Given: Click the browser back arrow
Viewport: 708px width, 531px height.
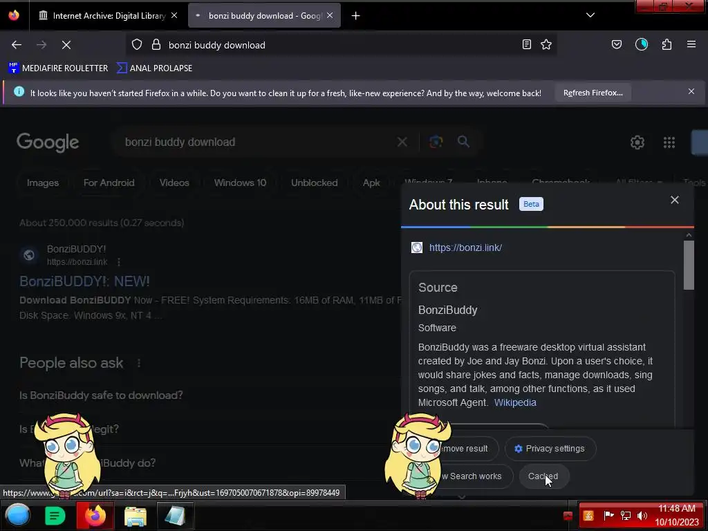Looking at the screenshot, I should pos(17,45).
